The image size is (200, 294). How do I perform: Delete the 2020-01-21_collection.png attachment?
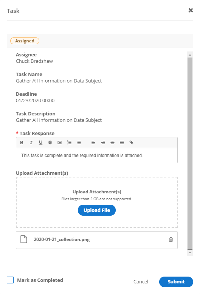pos(171,240)
